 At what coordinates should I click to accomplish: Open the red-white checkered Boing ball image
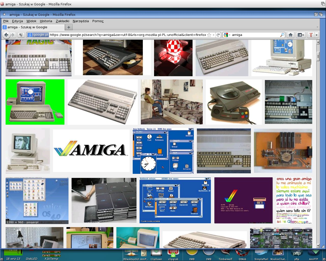pos(173,58)
